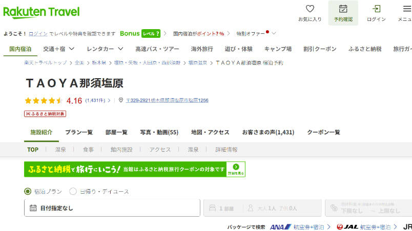Click the ログイン door icon
This screenshot has height=231, width=412.
[x=376, y=9]
